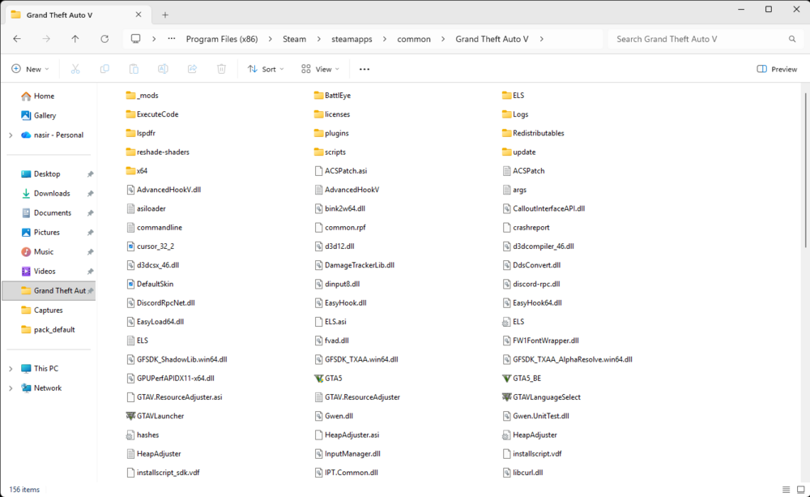Select the update folder

[x=518, y=152]
